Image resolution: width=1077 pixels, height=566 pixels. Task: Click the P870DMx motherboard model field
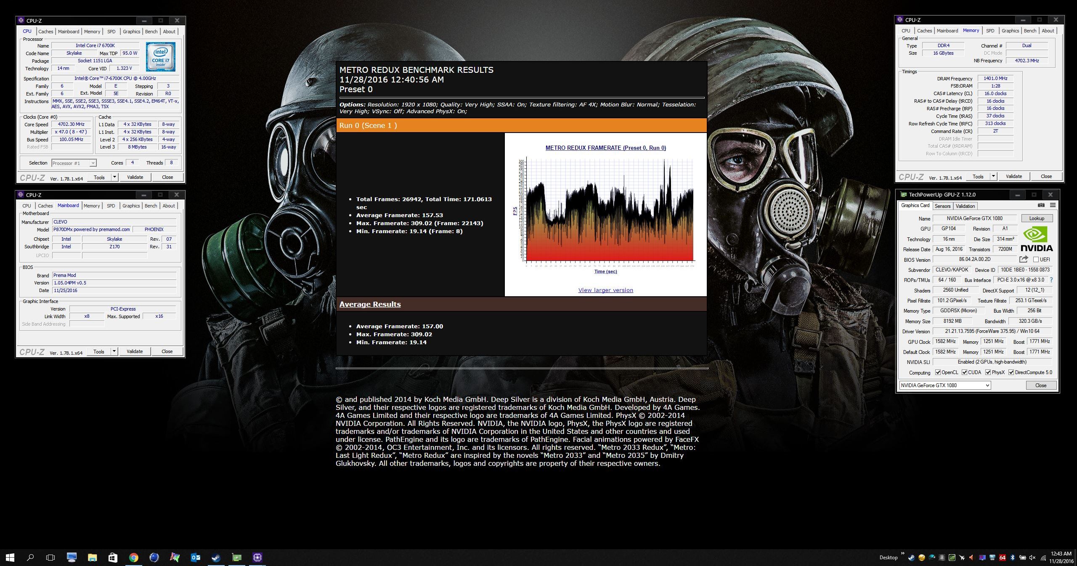tap(92, 229)
